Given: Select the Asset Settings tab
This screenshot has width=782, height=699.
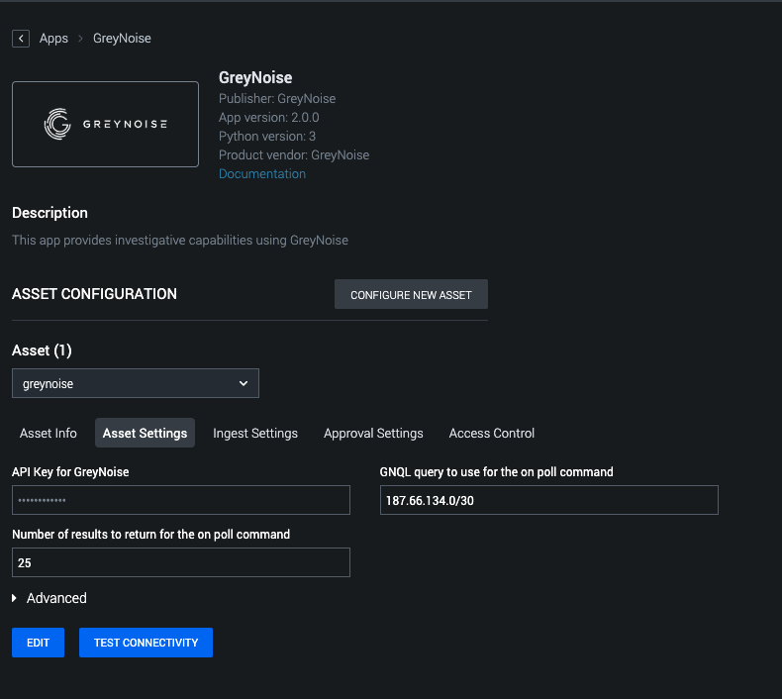Looking at the screenshot, I should click(145, 433).
